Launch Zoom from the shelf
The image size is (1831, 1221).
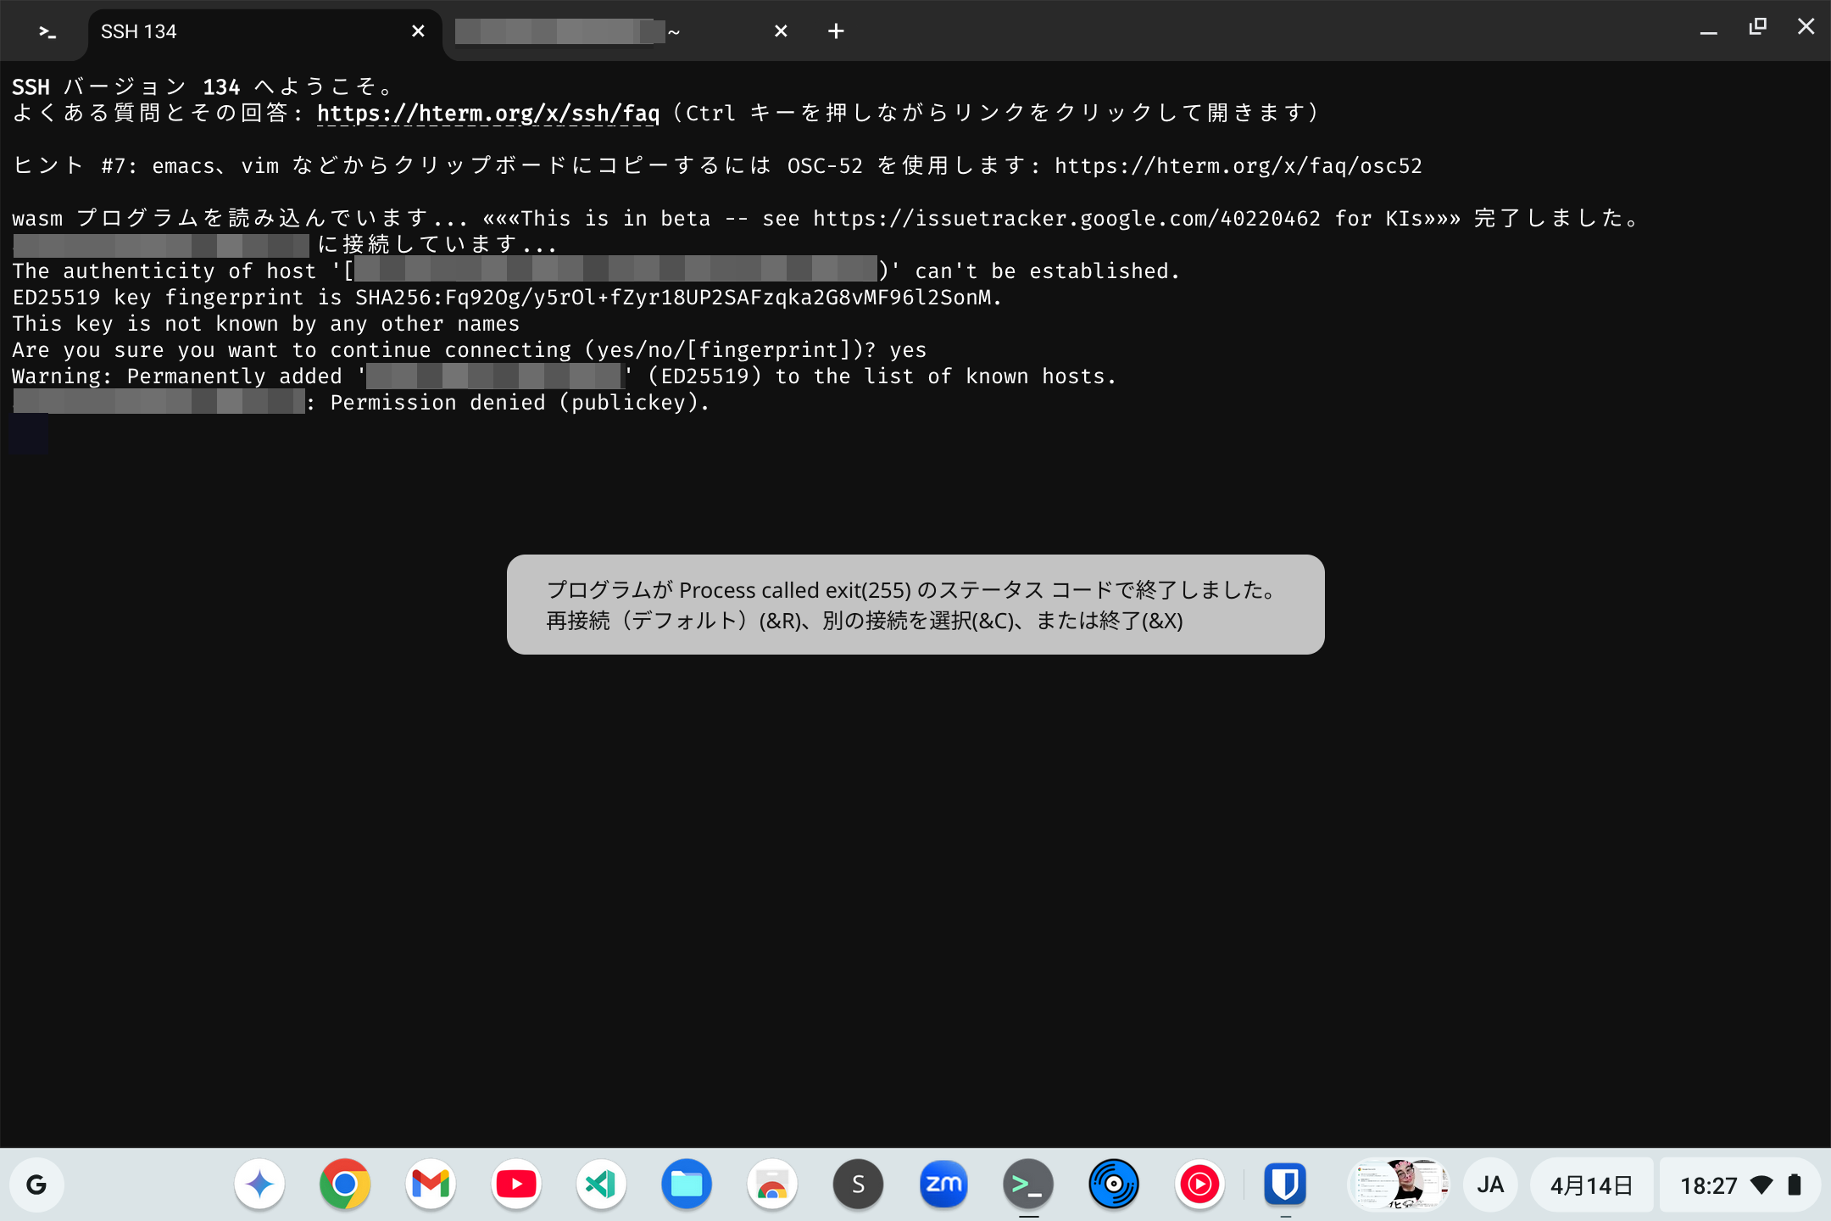pos(943,1185)
